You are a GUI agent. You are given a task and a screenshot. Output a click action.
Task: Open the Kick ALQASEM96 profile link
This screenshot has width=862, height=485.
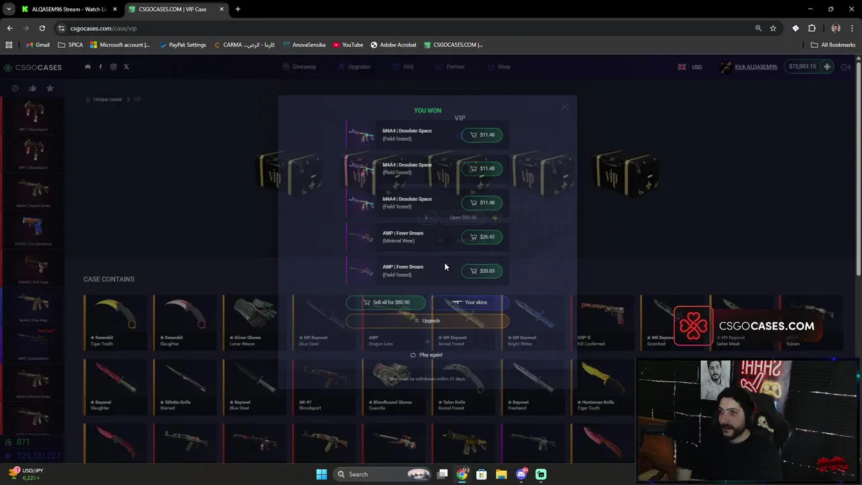coord(750,67)
